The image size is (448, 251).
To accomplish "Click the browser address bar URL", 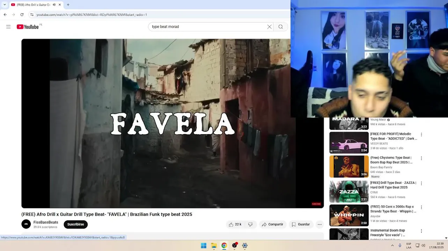I will tap(91, 15).
